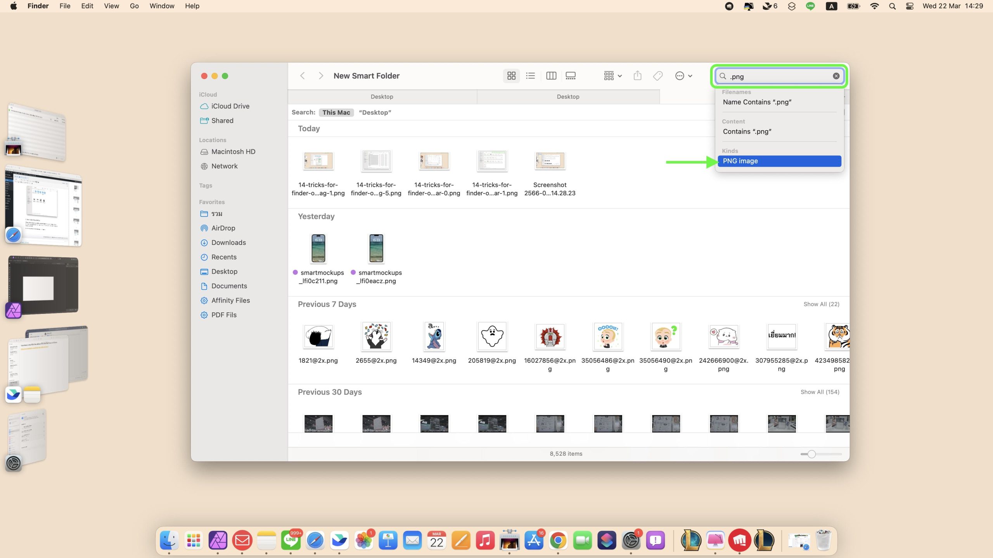
Task: Clear the search field text
Action: click(x=836, y=76)
